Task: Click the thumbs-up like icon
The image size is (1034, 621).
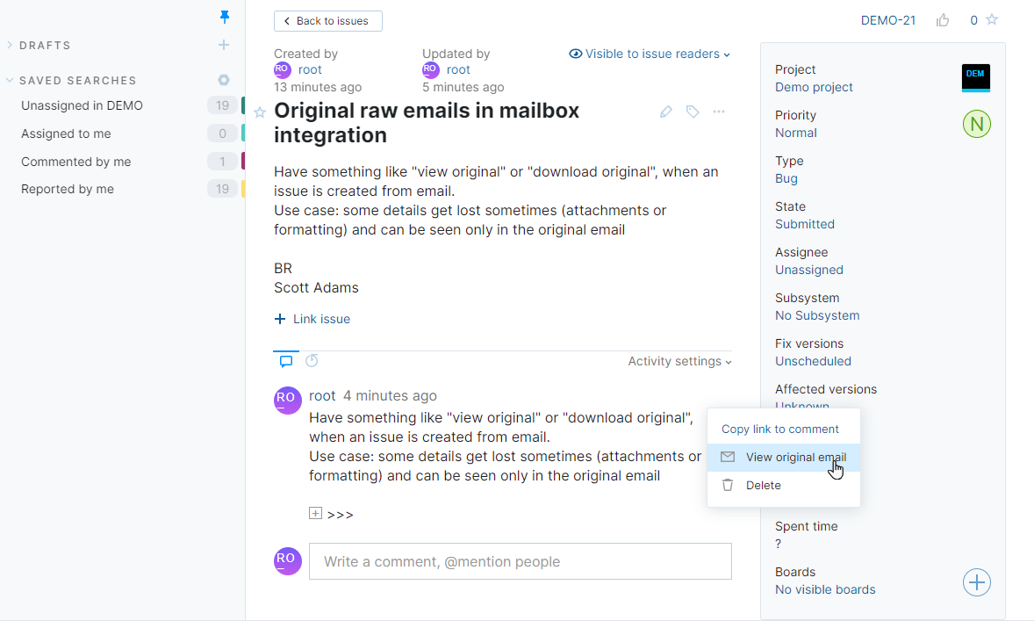Action: (x=943, y=20)
